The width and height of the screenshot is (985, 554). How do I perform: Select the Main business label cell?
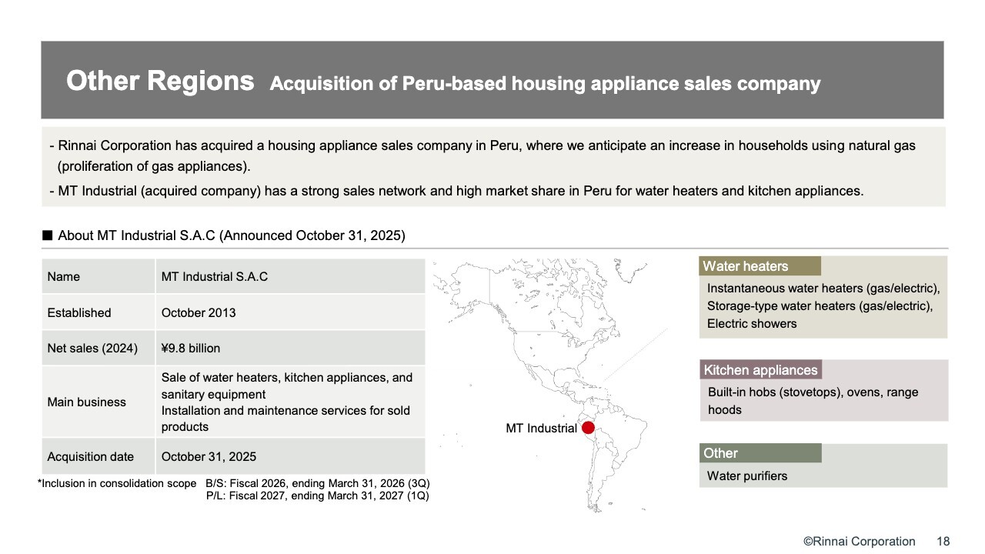[x=98, y=402]
